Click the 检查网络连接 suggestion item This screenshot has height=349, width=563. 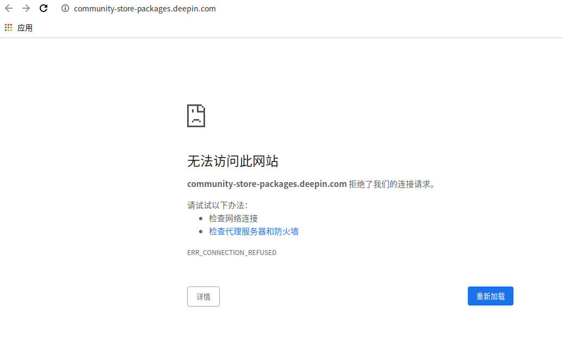(x=233, y=218)
